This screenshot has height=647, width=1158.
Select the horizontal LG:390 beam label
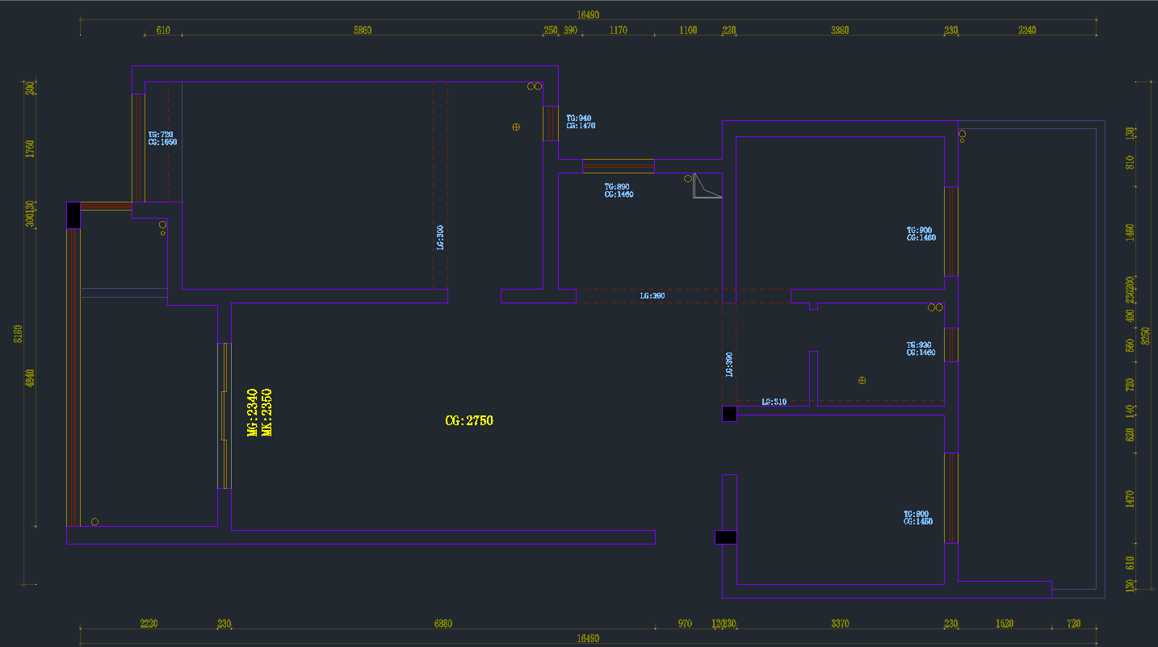click(x=652, y=296)
